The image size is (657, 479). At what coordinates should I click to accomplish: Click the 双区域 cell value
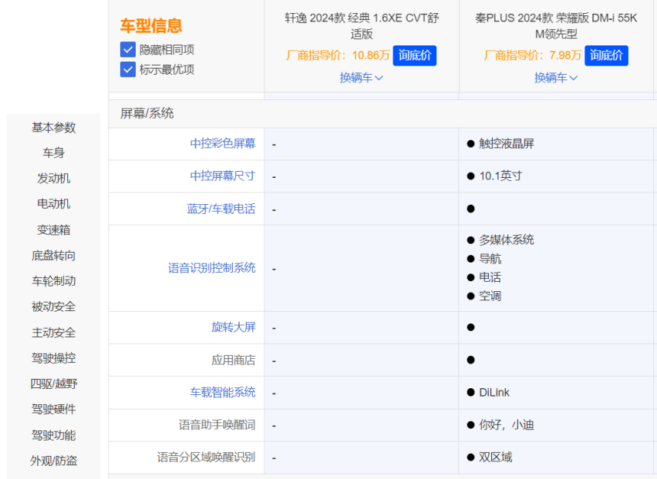[x=495, y=457]
